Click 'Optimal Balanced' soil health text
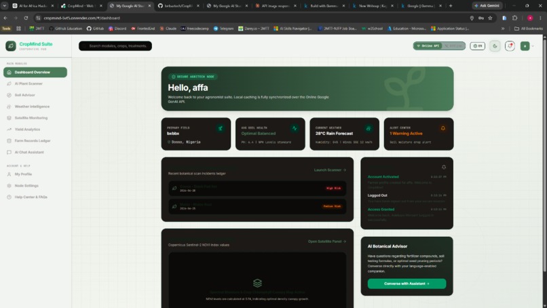This screenshot has width=547, height=308. point(259,134)
